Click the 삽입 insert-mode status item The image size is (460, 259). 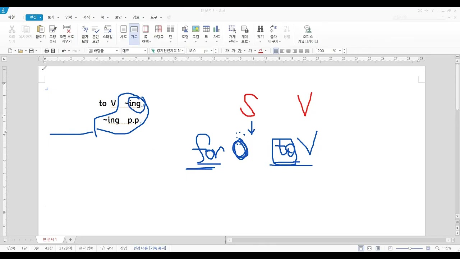coord(124,248)
